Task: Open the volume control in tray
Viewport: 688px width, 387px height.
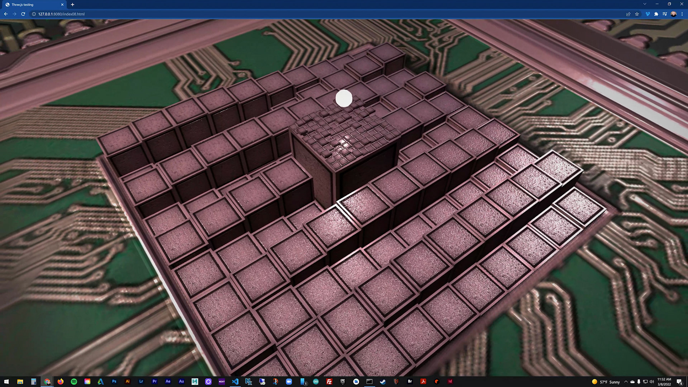Action: tap(652, 382)
